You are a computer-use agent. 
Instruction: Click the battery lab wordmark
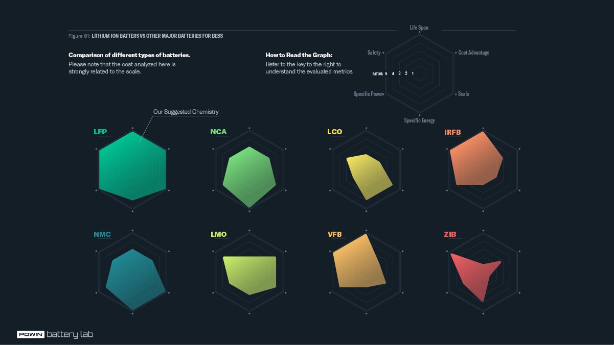click(x=70, y=335)
